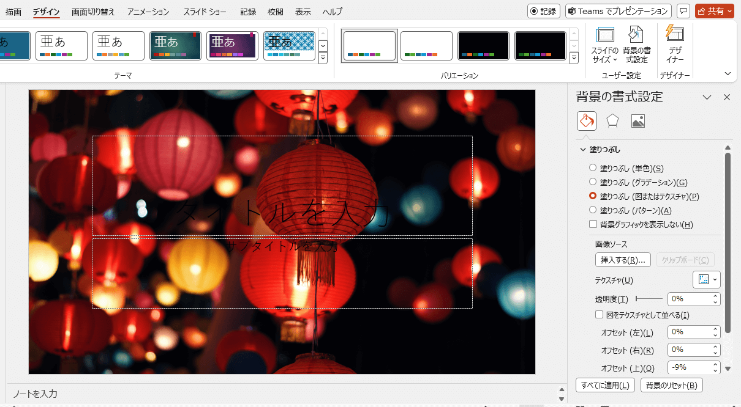Open the スライド ショー tab
Screen dimensions: 741x407
click(205, 12)
